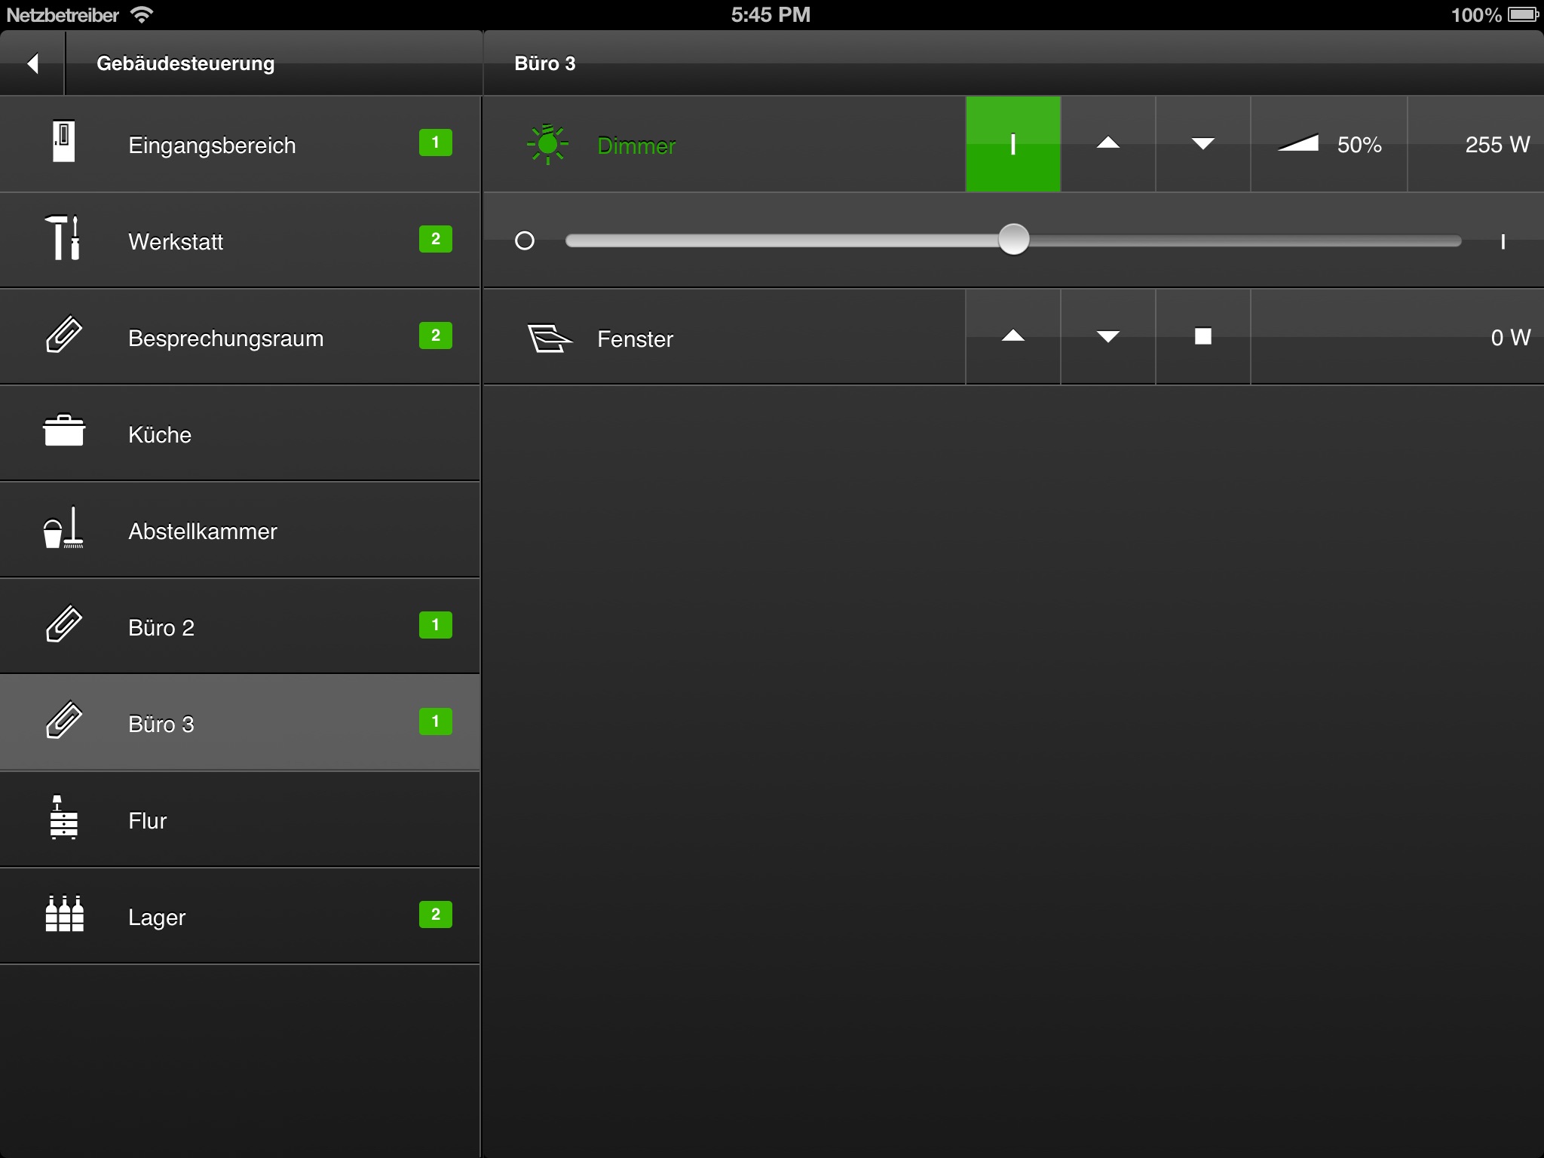The width and height of the screenshot is (1544, 1158).
Task: Close the Fenster with down arrow
Action: click(x=1108, y=337)
